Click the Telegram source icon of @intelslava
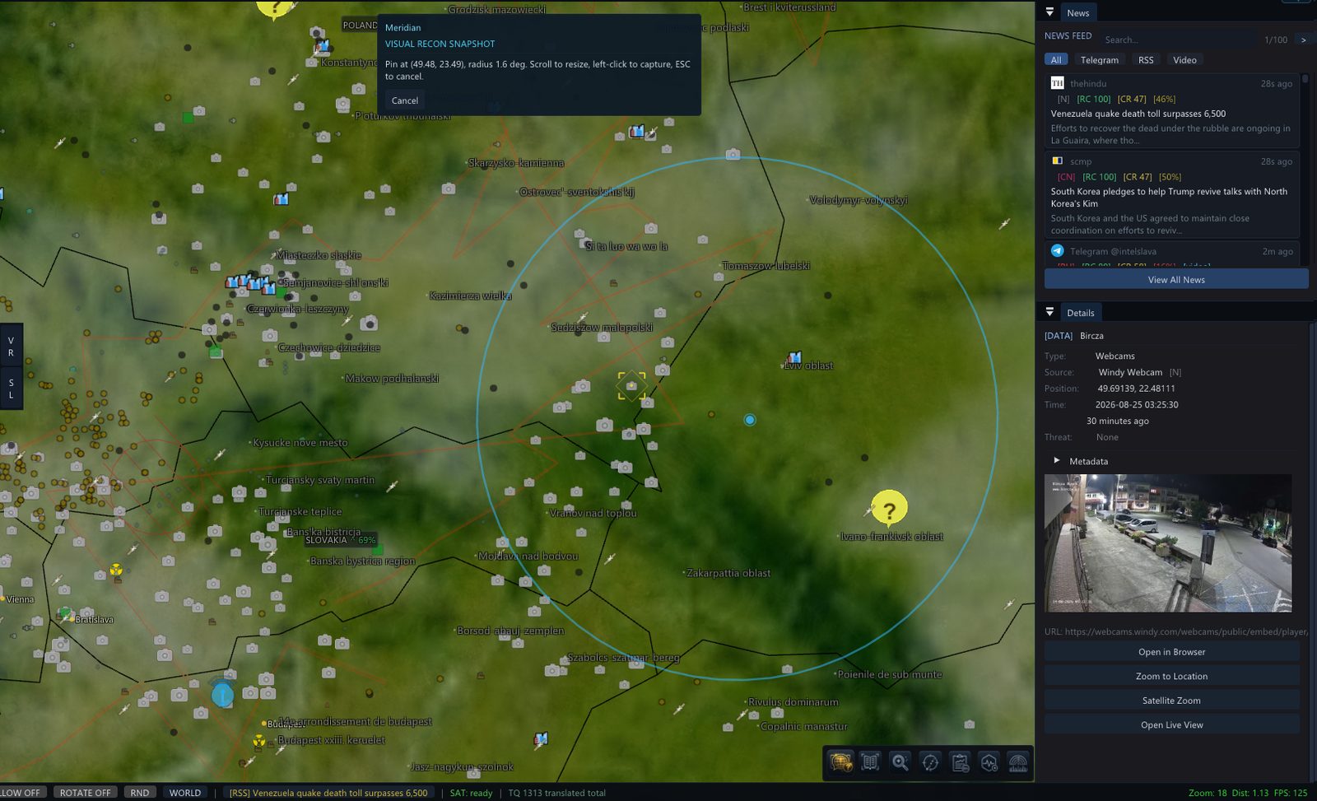The height and width of the screenshot is (801, 1317). click(x=1057, y=251)
